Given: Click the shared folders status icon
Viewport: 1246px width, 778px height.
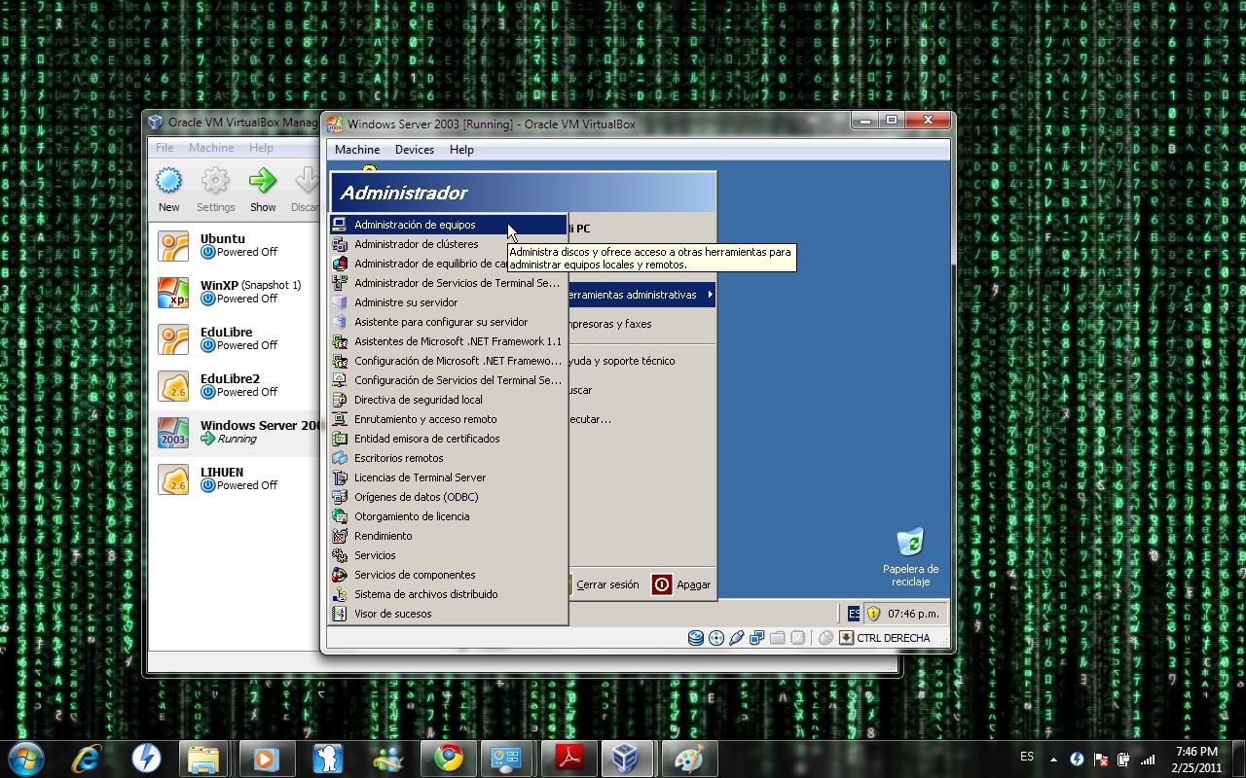Looking at the screenshot, I should coord(778,638).
